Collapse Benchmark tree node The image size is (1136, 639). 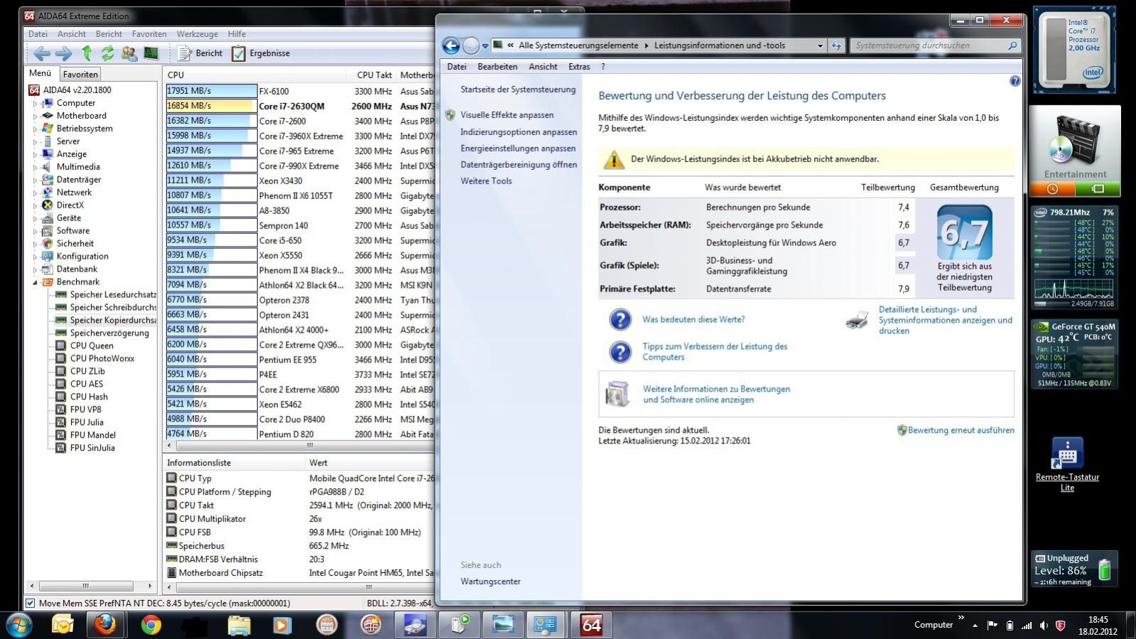[35, 282]
